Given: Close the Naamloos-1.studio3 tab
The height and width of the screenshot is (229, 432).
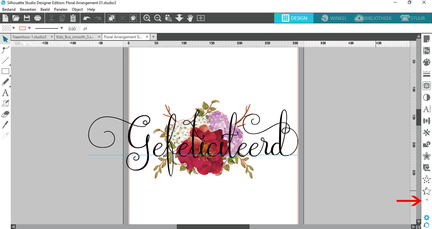Looking at the screenshot, I should point(52,37).
